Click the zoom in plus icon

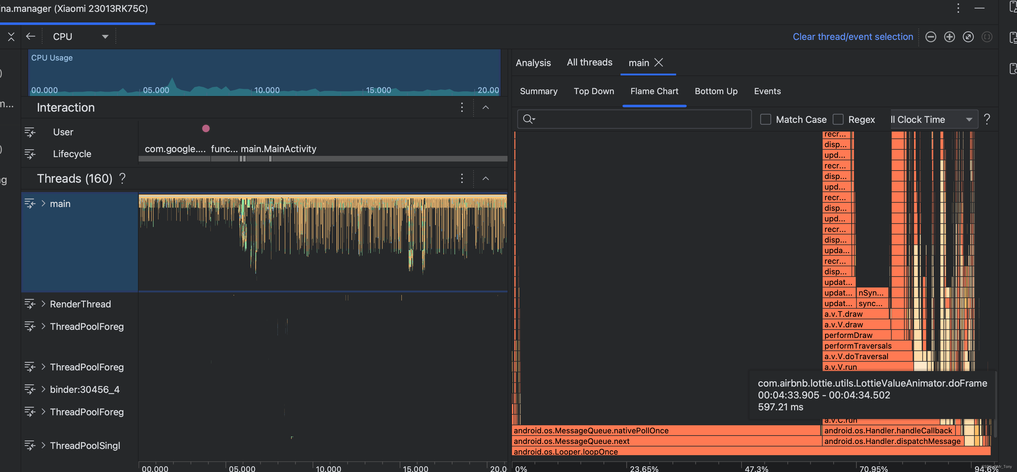[949, 37]
